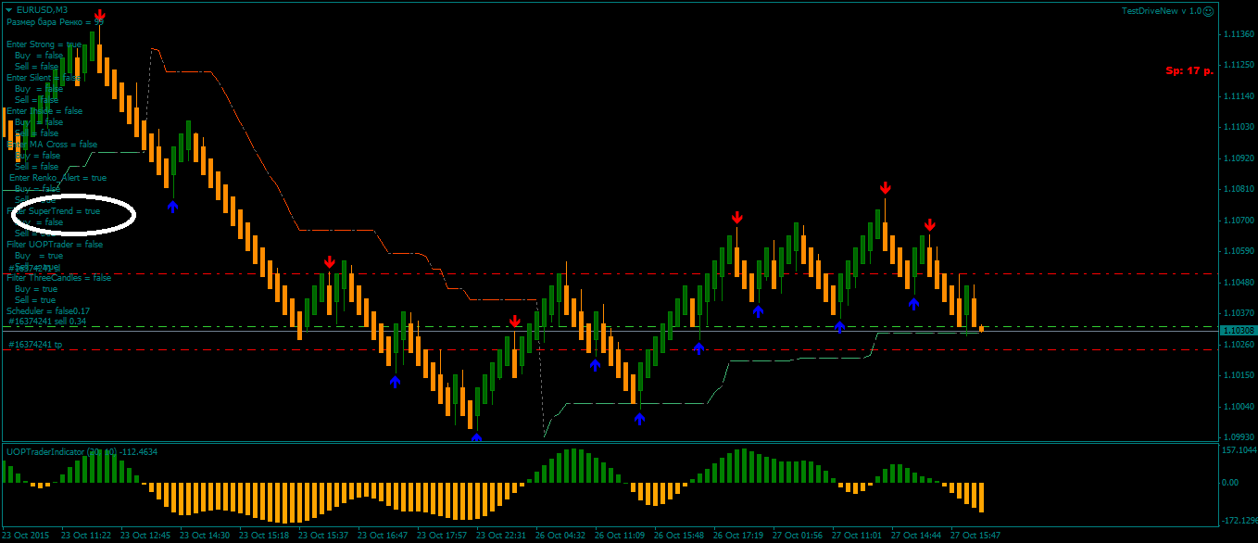Click the Enter Strong = true text
Screen dimensions: 1258x543
pos(44,44)
